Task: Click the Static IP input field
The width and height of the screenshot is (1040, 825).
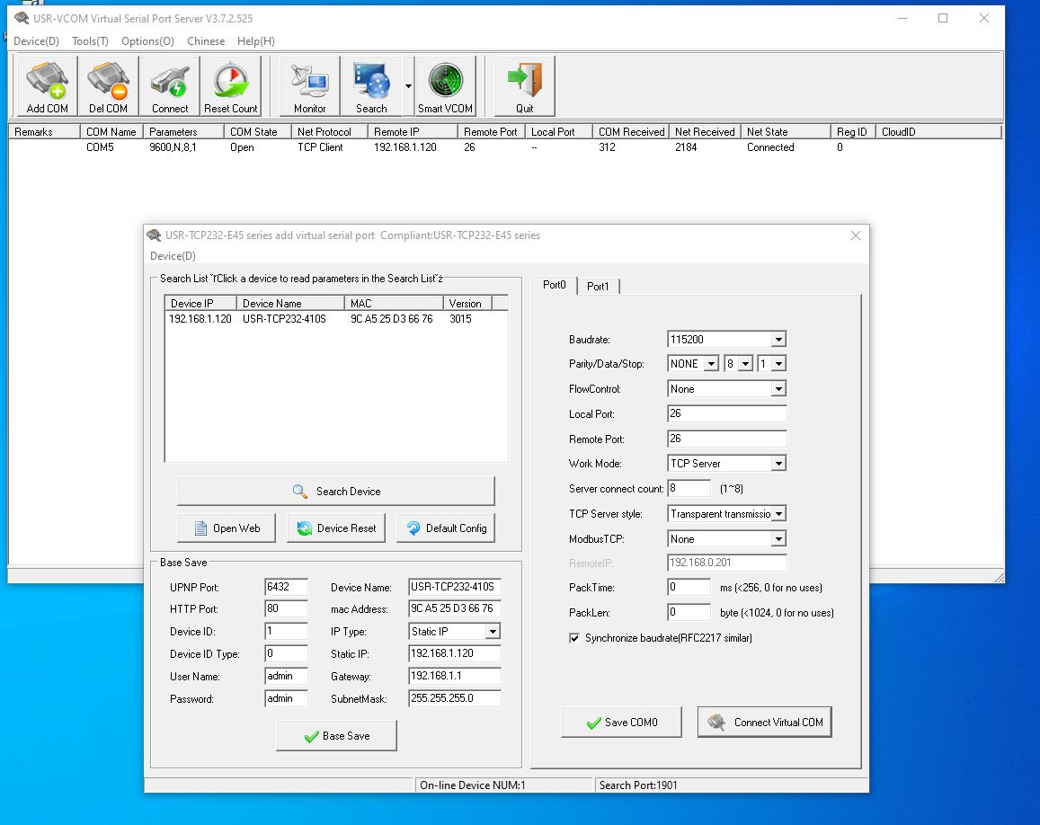Action: (x=454, y=654)
